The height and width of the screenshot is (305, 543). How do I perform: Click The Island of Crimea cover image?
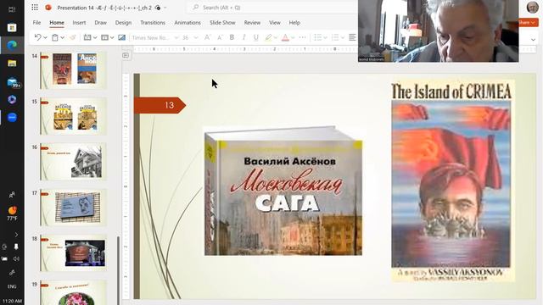click(452, 180)
